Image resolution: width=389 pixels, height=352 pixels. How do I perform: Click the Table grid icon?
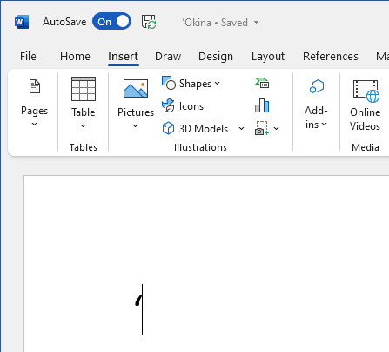click(84, 89)
